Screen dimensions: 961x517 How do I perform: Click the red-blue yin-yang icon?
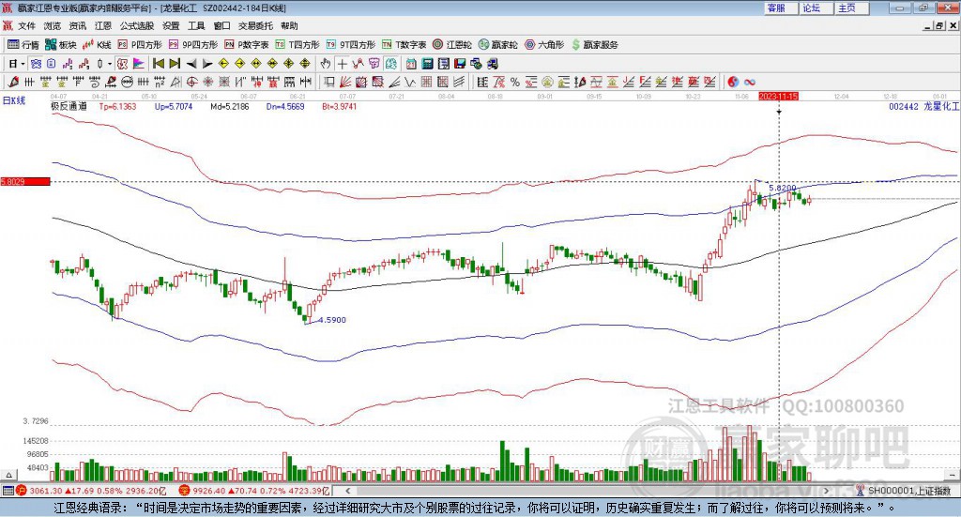coord(732,82)
